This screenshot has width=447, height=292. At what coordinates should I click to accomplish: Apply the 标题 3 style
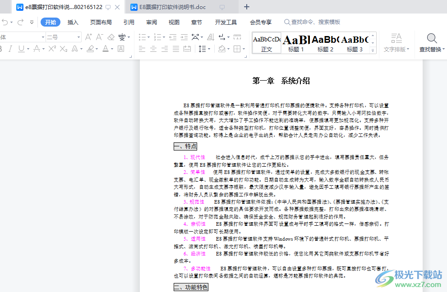355,43
